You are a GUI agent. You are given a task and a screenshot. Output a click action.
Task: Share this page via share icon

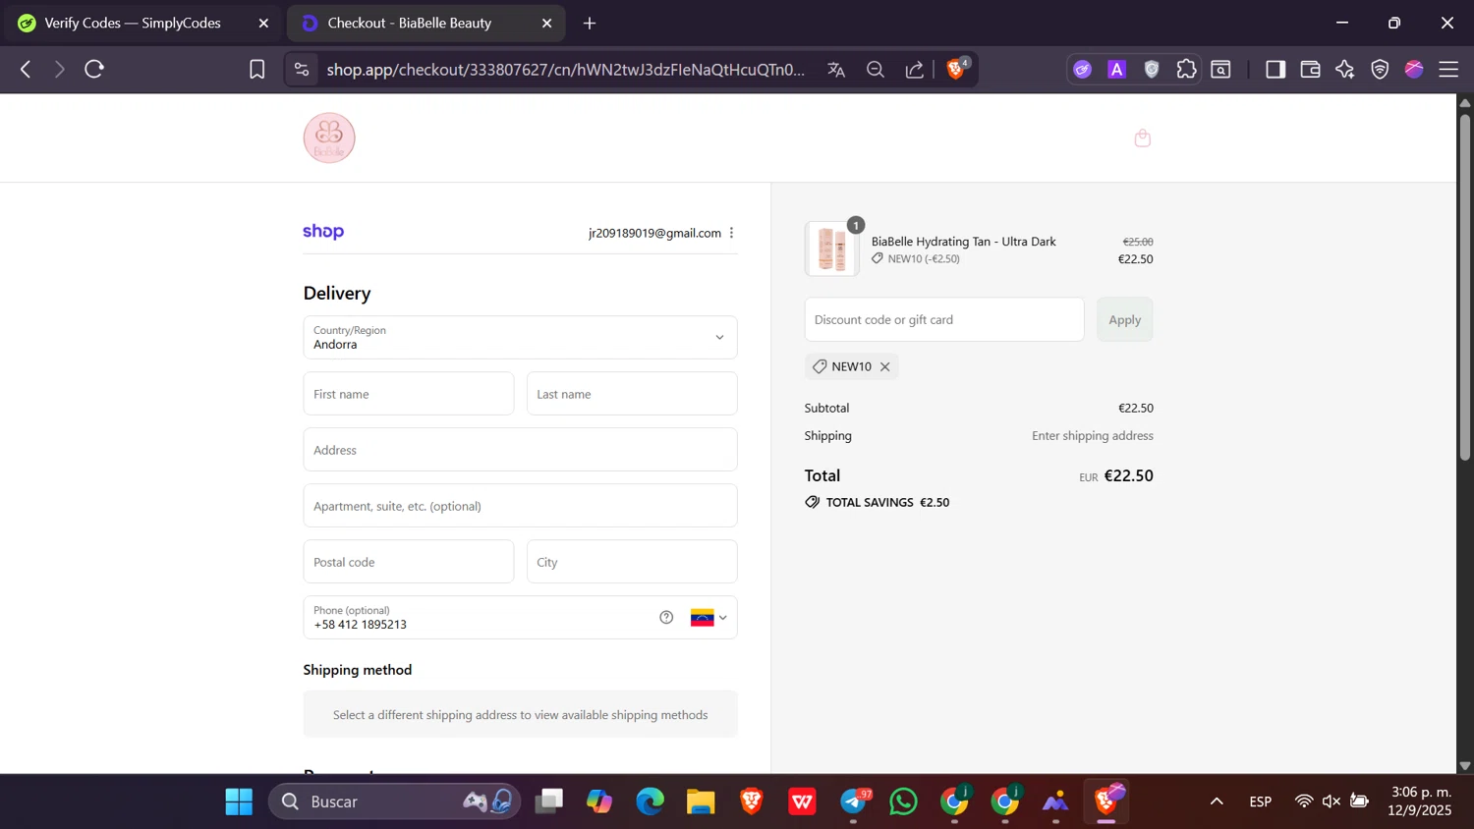tap(914, 69)
